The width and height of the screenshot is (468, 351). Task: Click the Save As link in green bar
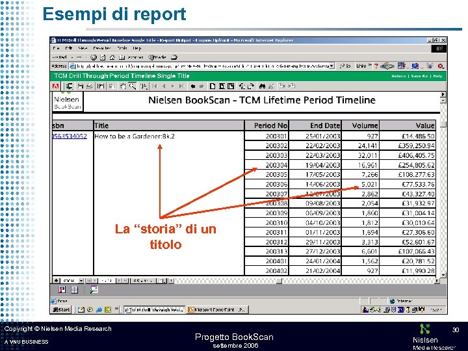coord(419,76)
